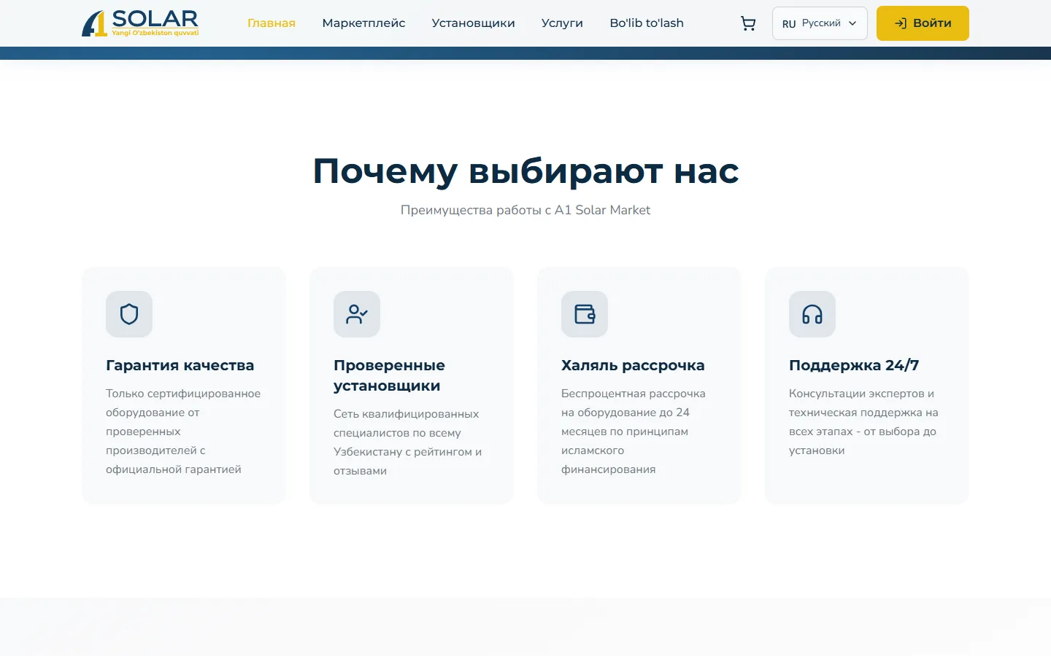1051x656 pixels.
Task: Go to the Главная menu item
Action: click(x=272, y=23)
